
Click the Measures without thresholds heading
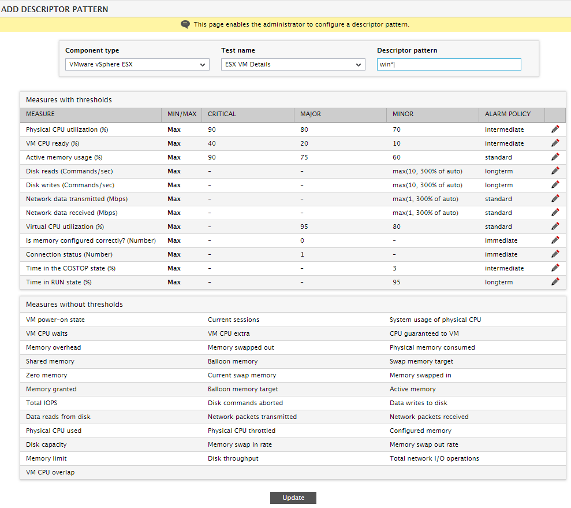point(74,305)
